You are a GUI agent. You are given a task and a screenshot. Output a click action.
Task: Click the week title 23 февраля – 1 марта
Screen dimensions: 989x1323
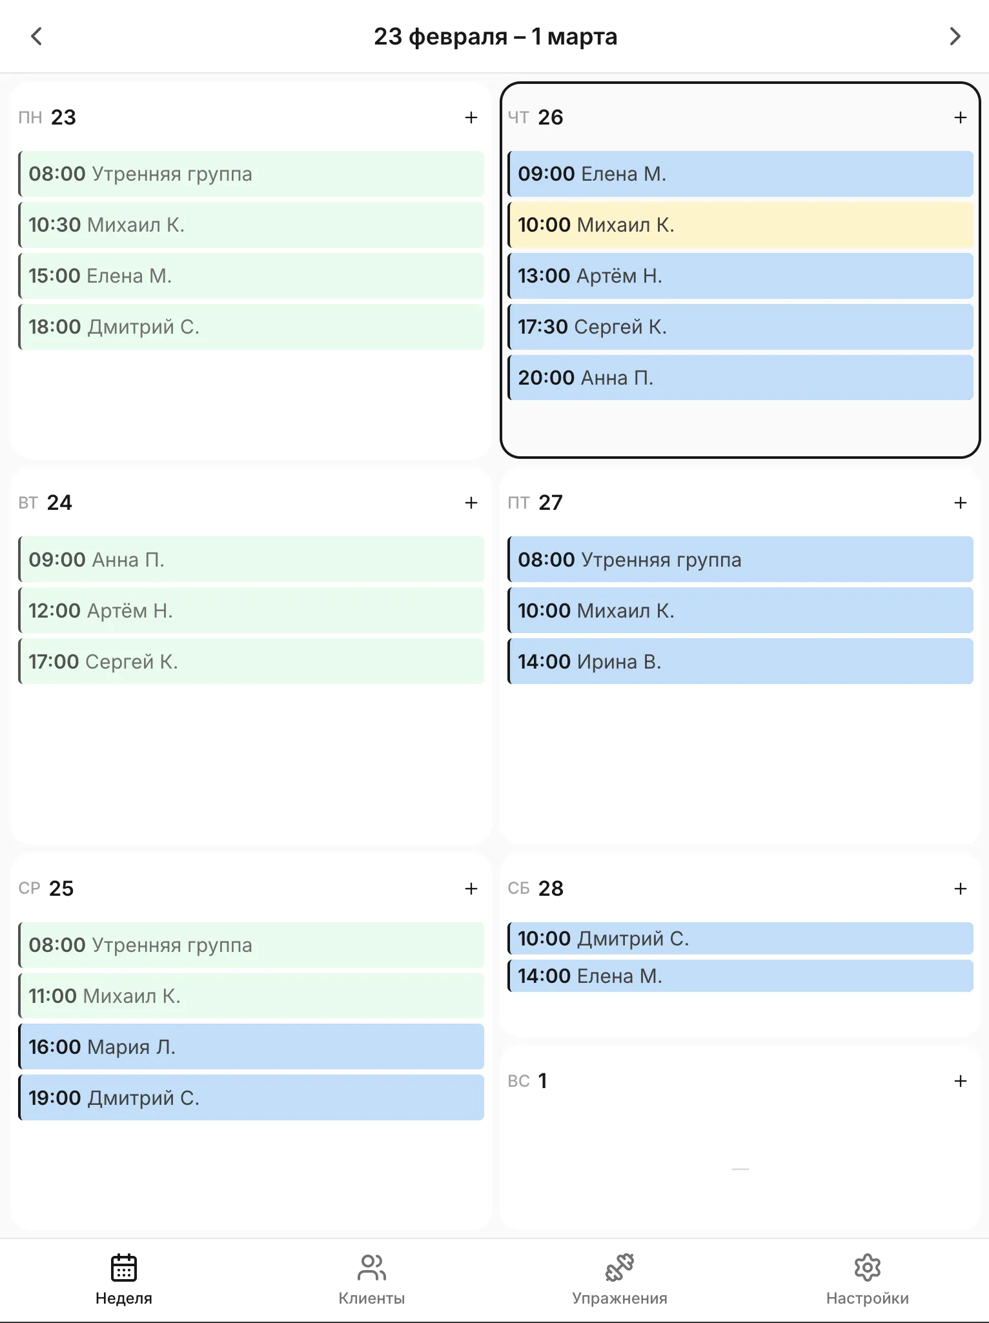495,37
